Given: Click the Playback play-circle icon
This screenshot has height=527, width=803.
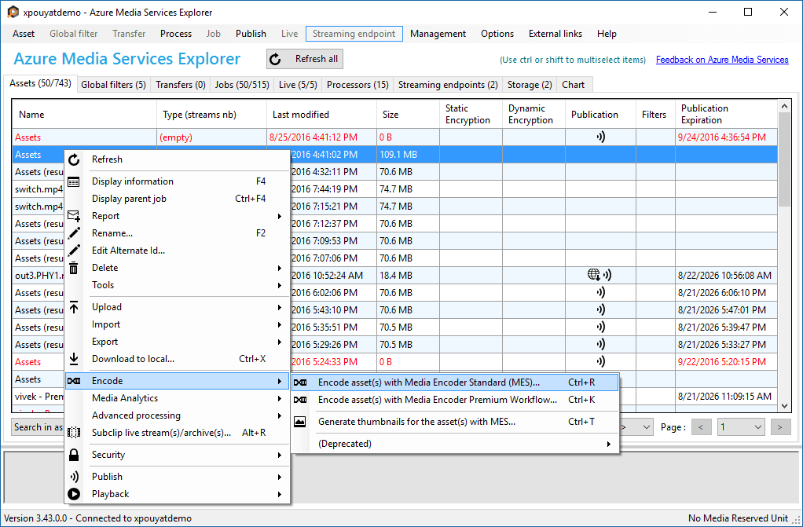Looking at the screenshot, I should (75, 494).
